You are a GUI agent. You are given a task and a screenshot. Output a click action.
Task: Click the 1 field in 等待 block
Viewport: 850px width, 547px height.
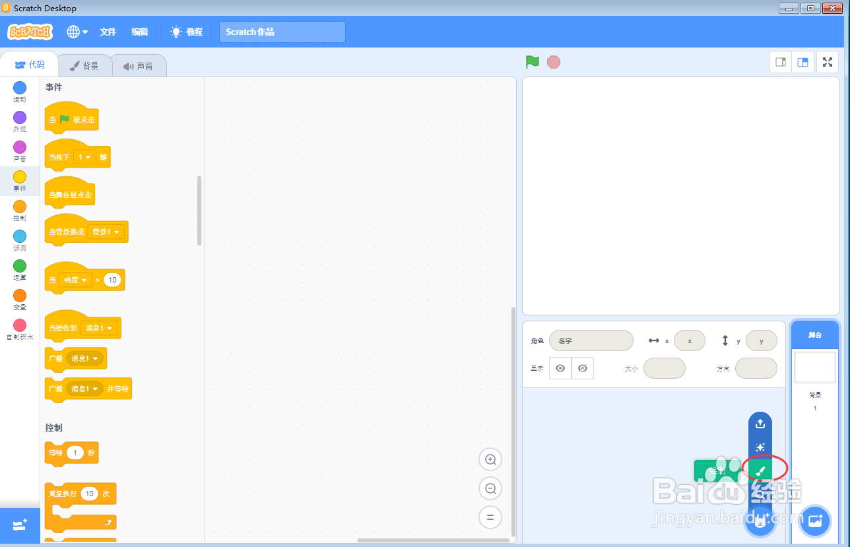pyautogui.click(x=75, y=453)
